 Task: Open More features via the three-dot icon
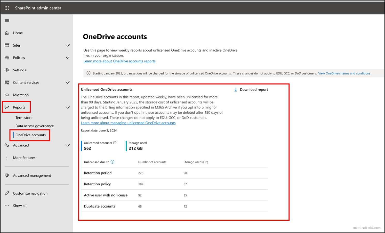tap(7, 157)
